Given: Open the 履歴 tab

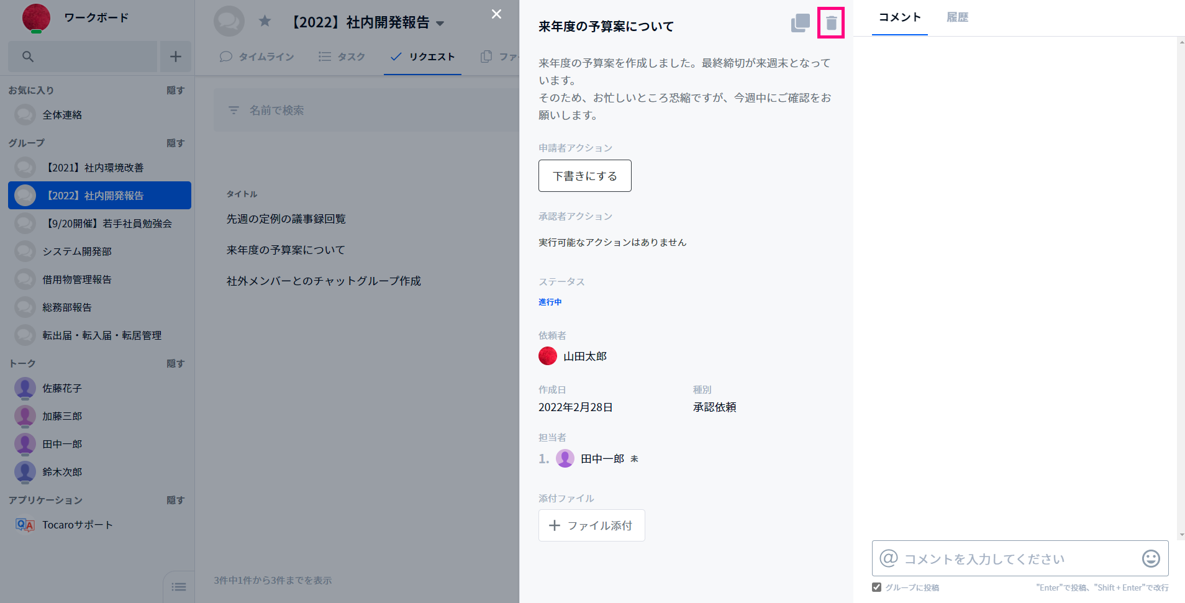Looking at the screenshot, I should 957,17.
